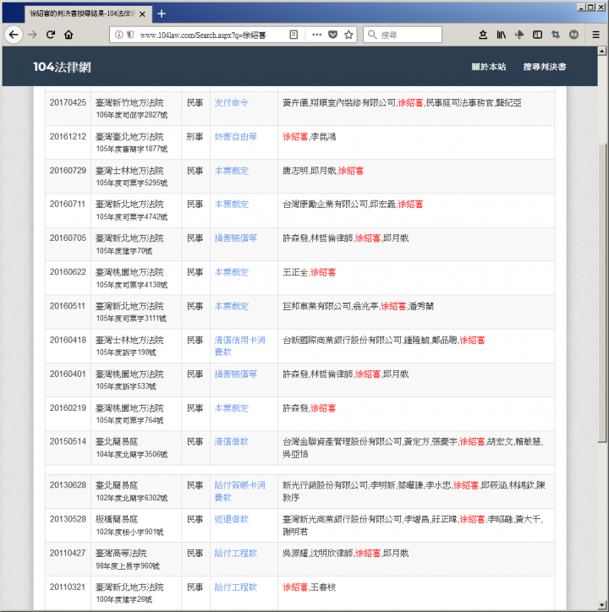Show sidebars icon in toolbar
This screenshot has width=609, height=612.
pyautogui.click(x=537, y=35)
